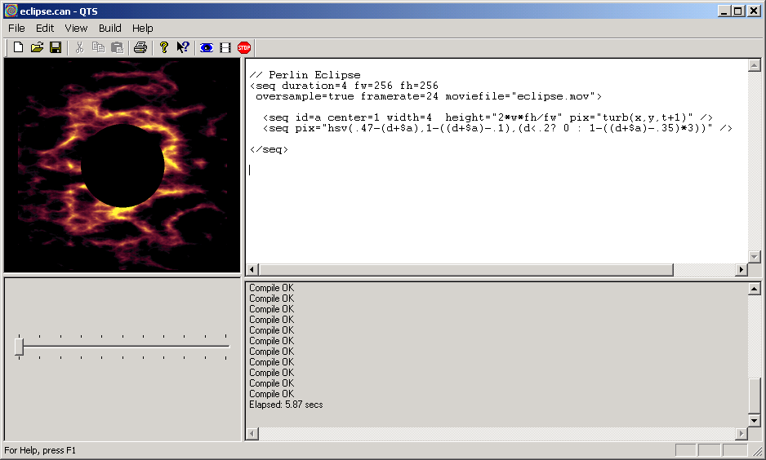766x460 pixels.
Task: Click the red STOP sign icon
Action: (x=244, y=47)
